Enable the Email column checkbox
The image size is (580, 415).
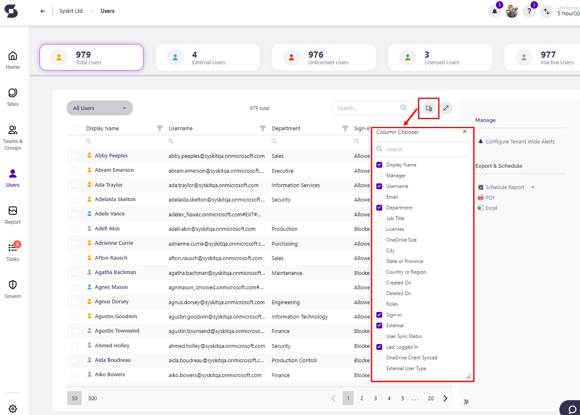point(379,197)
